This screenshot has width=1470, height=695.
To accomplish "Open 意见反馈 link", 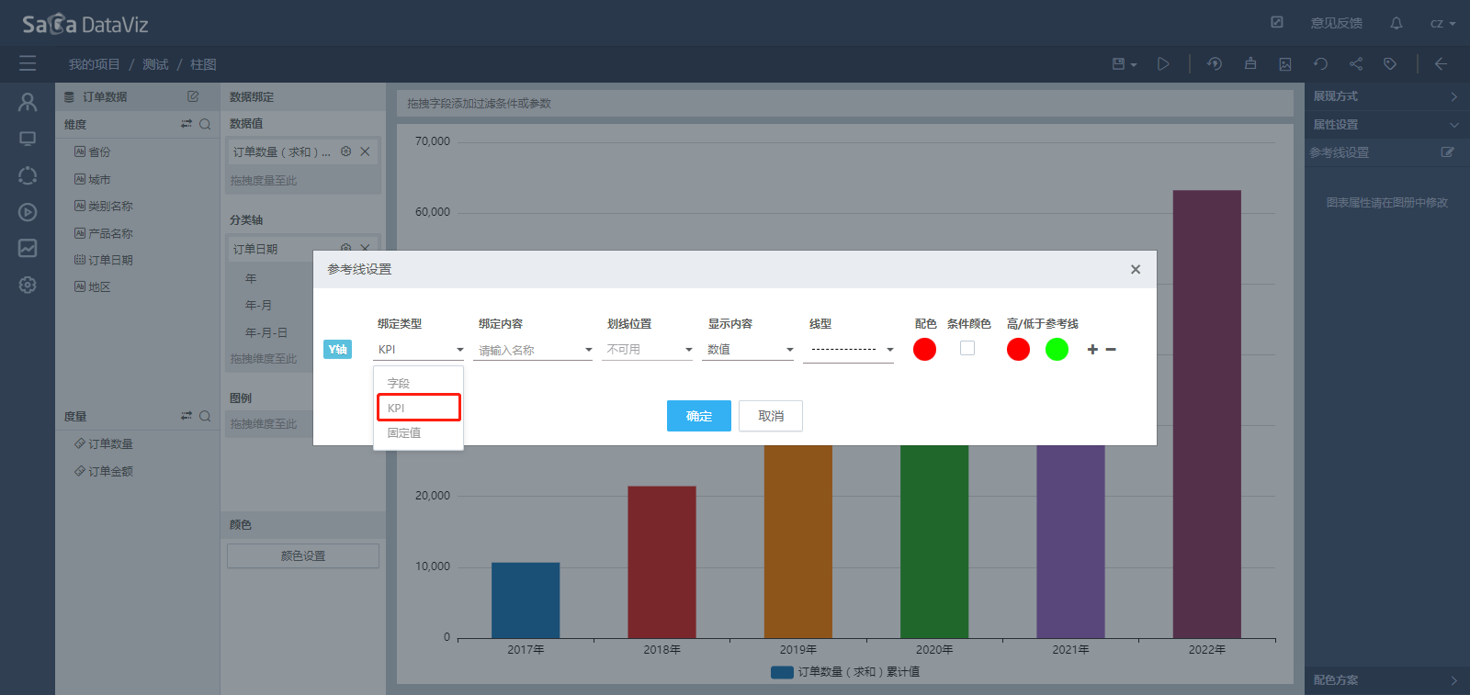I will [x=1337, y=23].
